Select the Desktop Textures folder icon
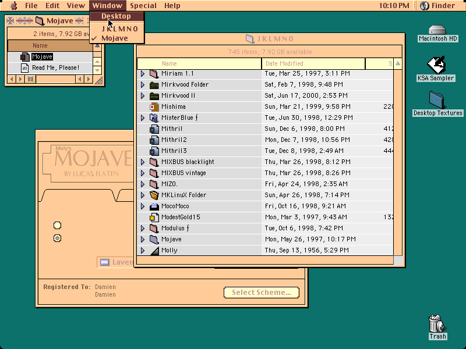The image size is (466, 349). [437, 99]
